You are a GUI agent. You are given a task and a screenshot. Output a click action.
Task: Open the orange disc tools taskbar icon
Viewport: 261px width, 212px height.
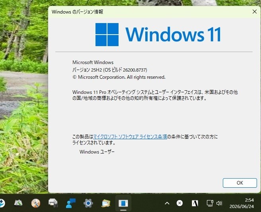[x=36, y=203]
